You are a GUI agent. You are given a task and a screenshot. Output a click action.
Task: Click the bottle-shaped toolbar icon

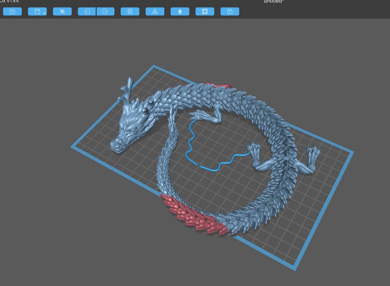(180, 12)
